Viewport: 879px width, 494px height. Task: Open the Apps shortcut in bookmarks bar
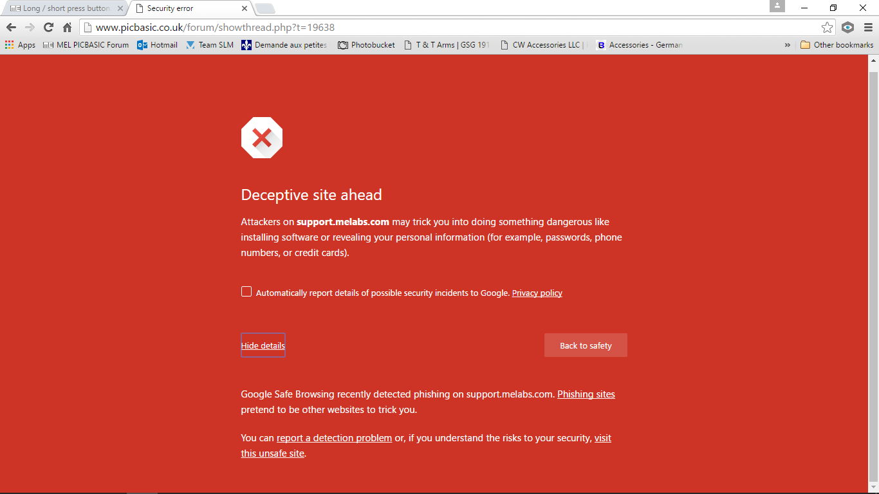coord(21,45)
